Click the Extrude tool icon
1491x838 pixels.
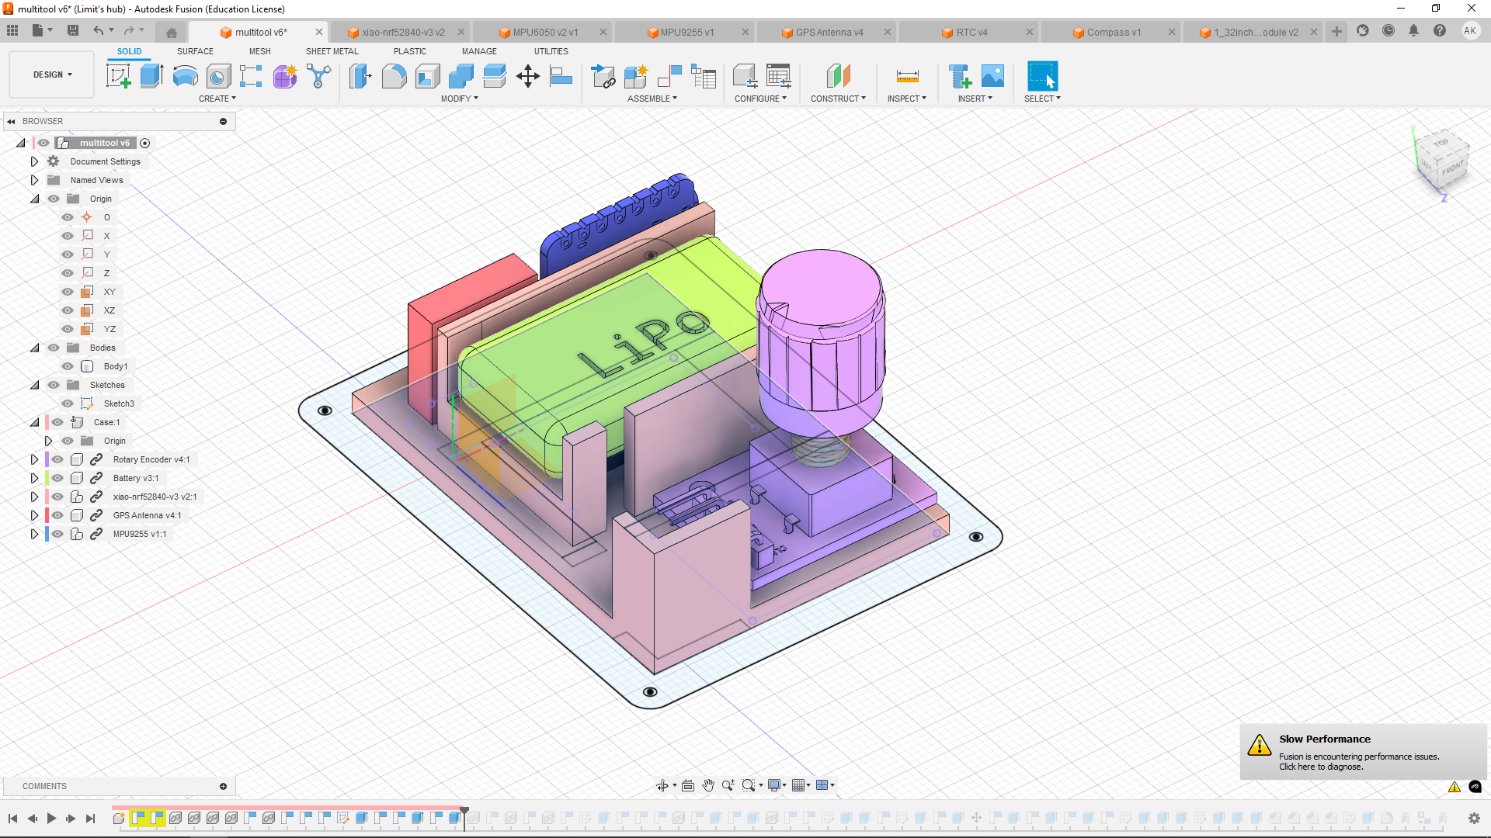151,76
